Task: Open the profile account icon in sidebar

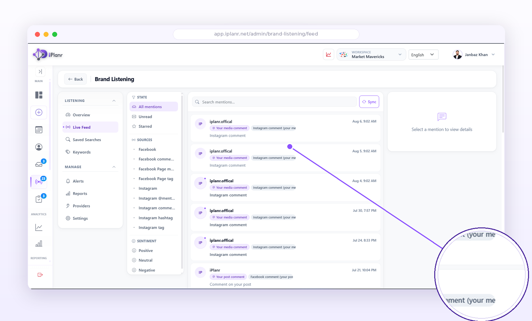Action: (39, 147)
